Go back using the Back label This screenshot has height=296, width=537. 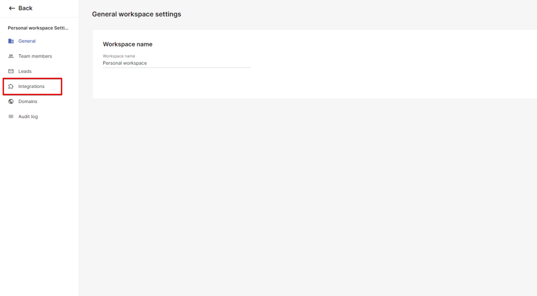(x=25, y=8)
